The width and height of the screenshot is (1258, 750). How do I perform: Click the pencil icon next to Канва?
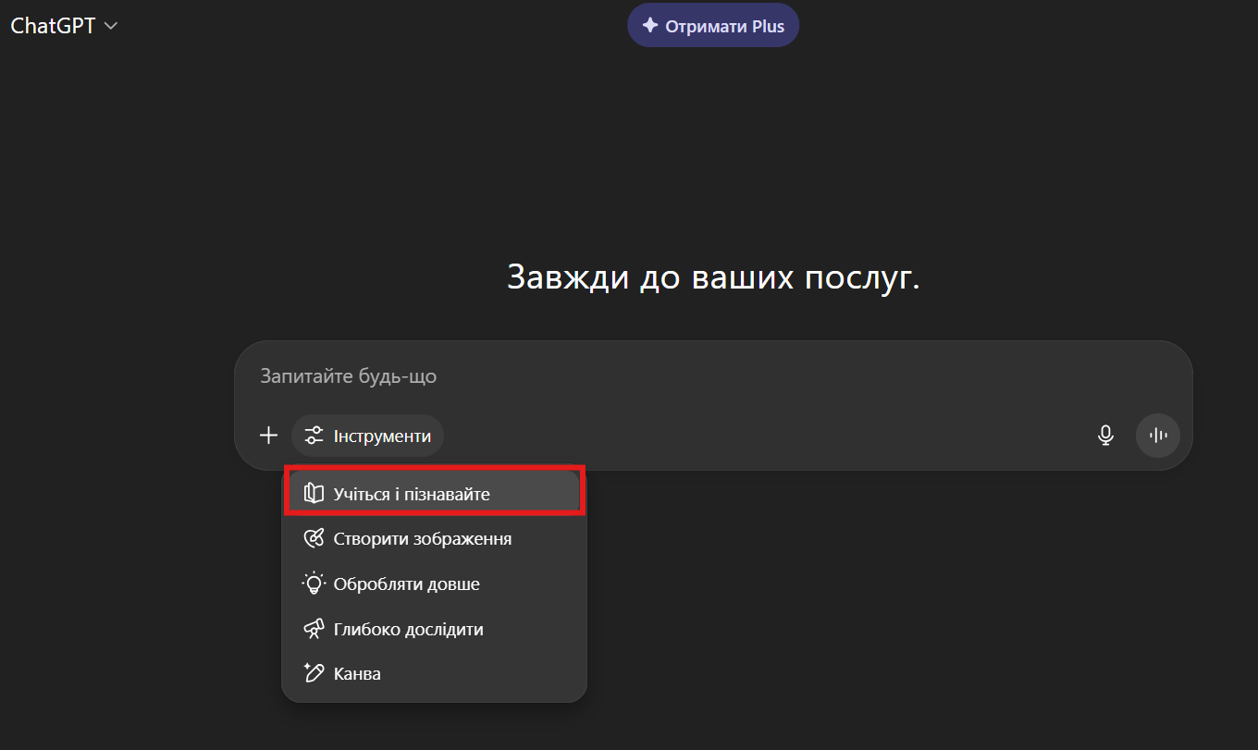pyautogui.click(x=314, y=673)
